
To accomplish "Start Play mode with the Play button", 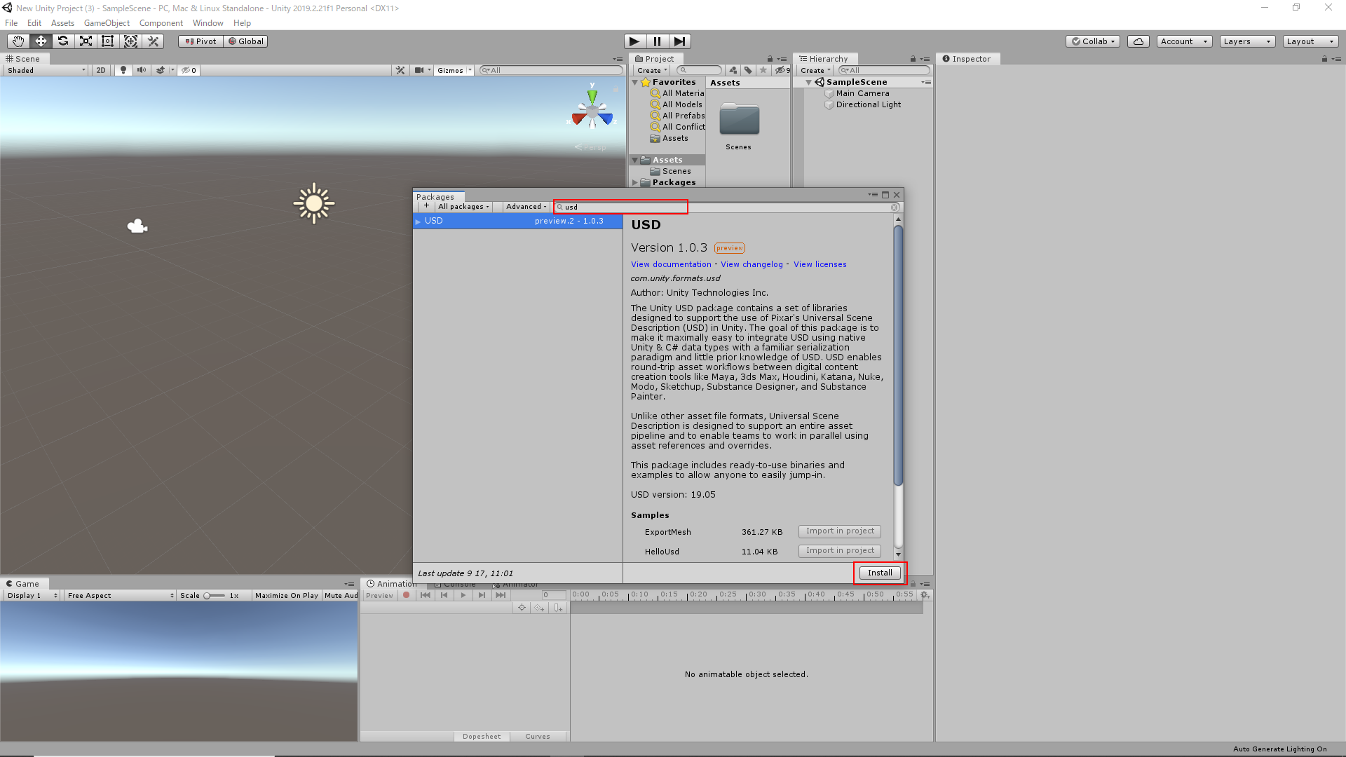I will pos(634,41).
